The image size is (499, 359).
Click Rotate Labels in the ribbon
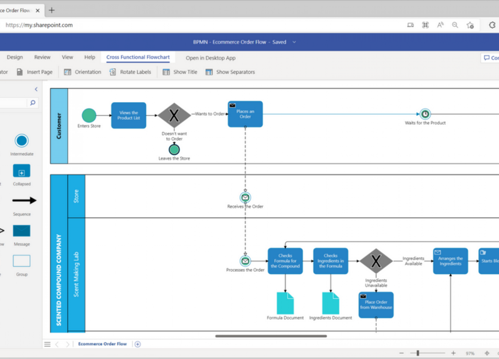[x=130, y=72]
